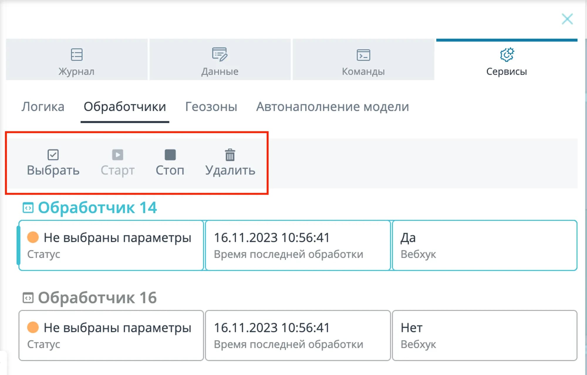Open the Обработчик 14 title link

click(x=97, y=208)
